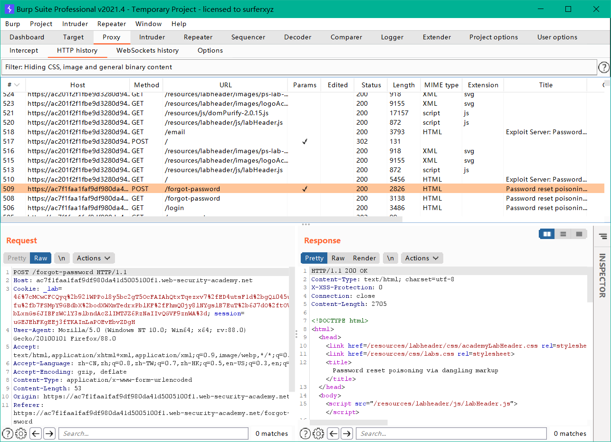The height and width of the screenshot is (442, 611).
Task: Go to next match in Request search
Action: point(49,433)
